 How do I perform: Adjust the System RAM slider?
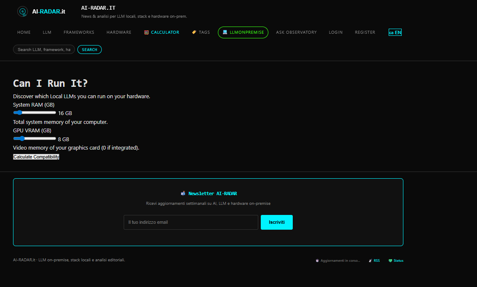tap(19, 113)
